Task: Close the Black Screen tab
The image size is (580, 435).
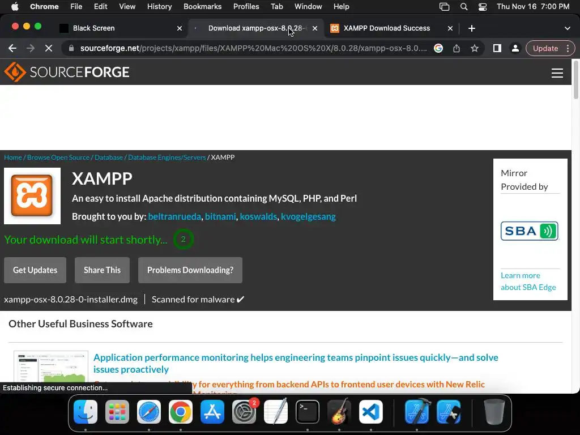Action: (180, 28)
